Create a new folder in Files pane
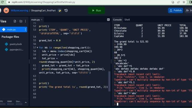This screenshot has height=108, width=192. coord(21,21)
